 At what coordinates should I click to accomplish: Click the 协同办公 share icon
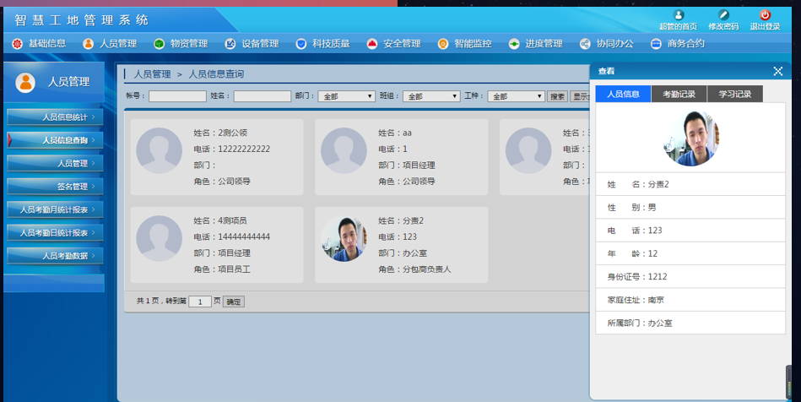(585, 44)
